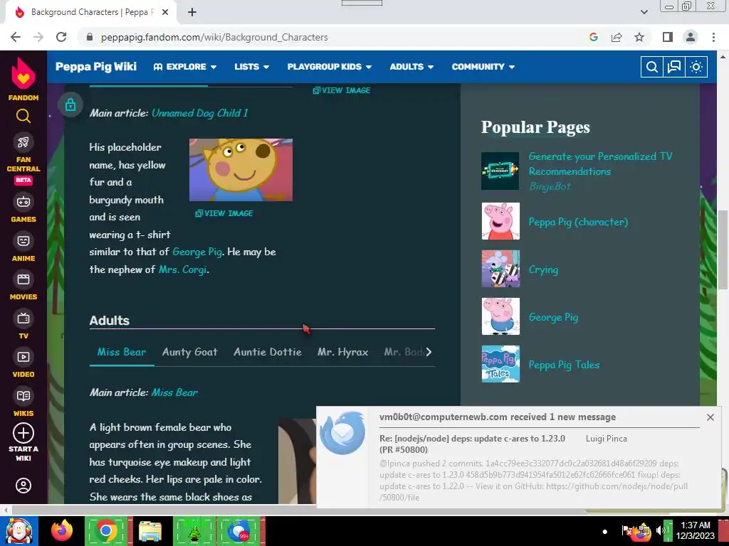Open the Miss Bear main article link
This screenshot has width=729, height=546.
coord(175,392)
